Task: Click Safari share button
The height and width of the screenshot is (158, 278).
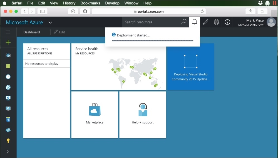Action: [250, 11]
